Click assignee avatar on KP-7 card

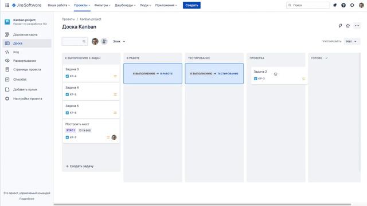click(114, 137)
